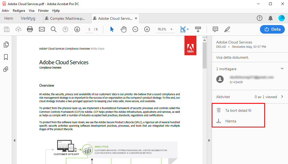
Task: Open the Arkiv menu
Action: (x=6, y=11)
